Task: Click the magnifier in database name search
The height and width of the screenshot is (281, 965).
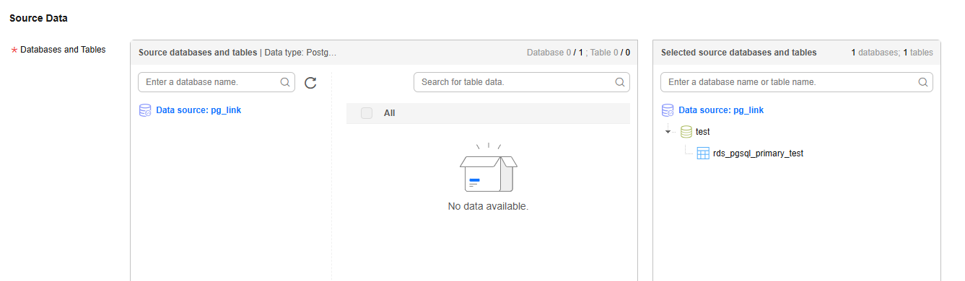Action: pyautogui.click(x=285, y=82)
